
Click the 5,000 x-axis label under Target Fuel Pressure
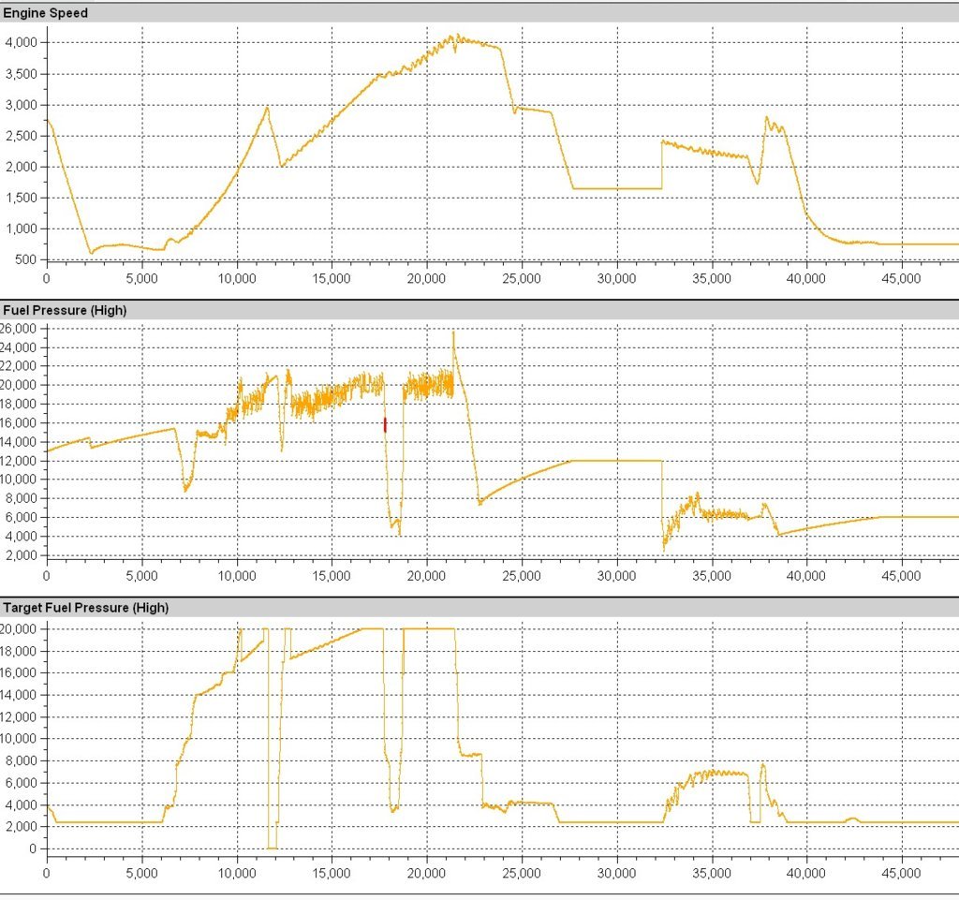click(x=142, y=873)
